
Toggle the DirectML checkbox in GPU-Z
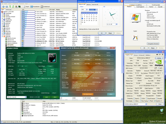(157, 99)
